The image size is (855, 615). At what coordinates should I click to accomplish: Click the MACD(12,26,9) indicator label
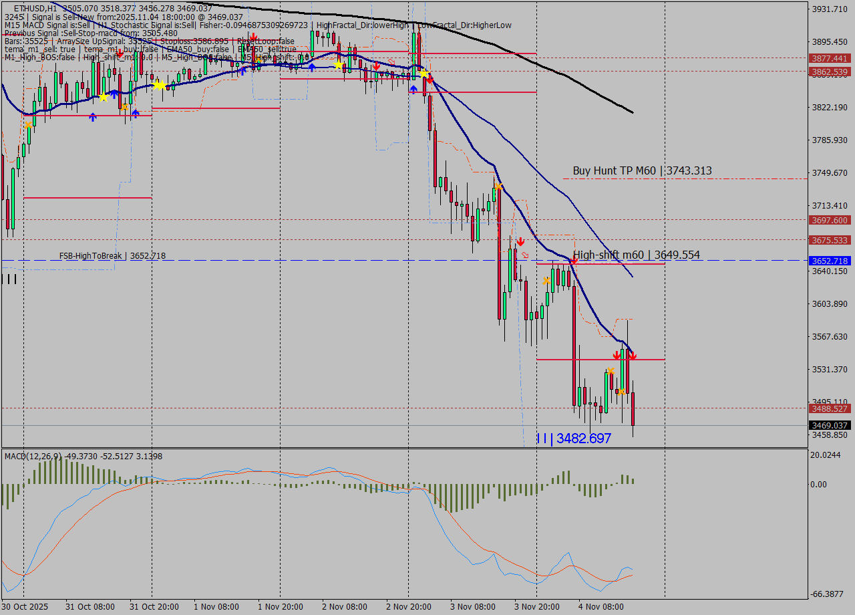tap(33, 456)
